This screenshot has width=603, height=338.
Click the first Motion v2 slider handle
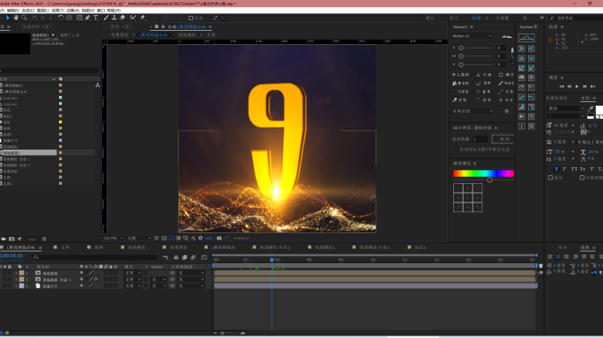click(461, 48)
